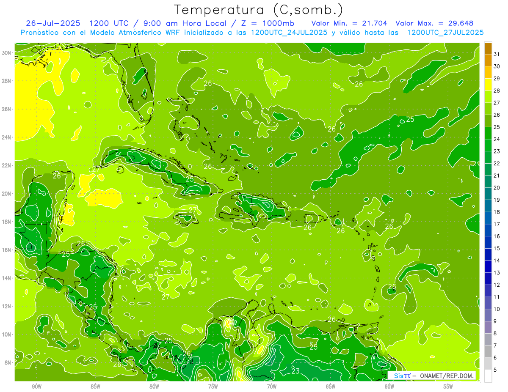Click the color scale label '11'
Screen dimensions: 508x392
[x=497, y=297]
